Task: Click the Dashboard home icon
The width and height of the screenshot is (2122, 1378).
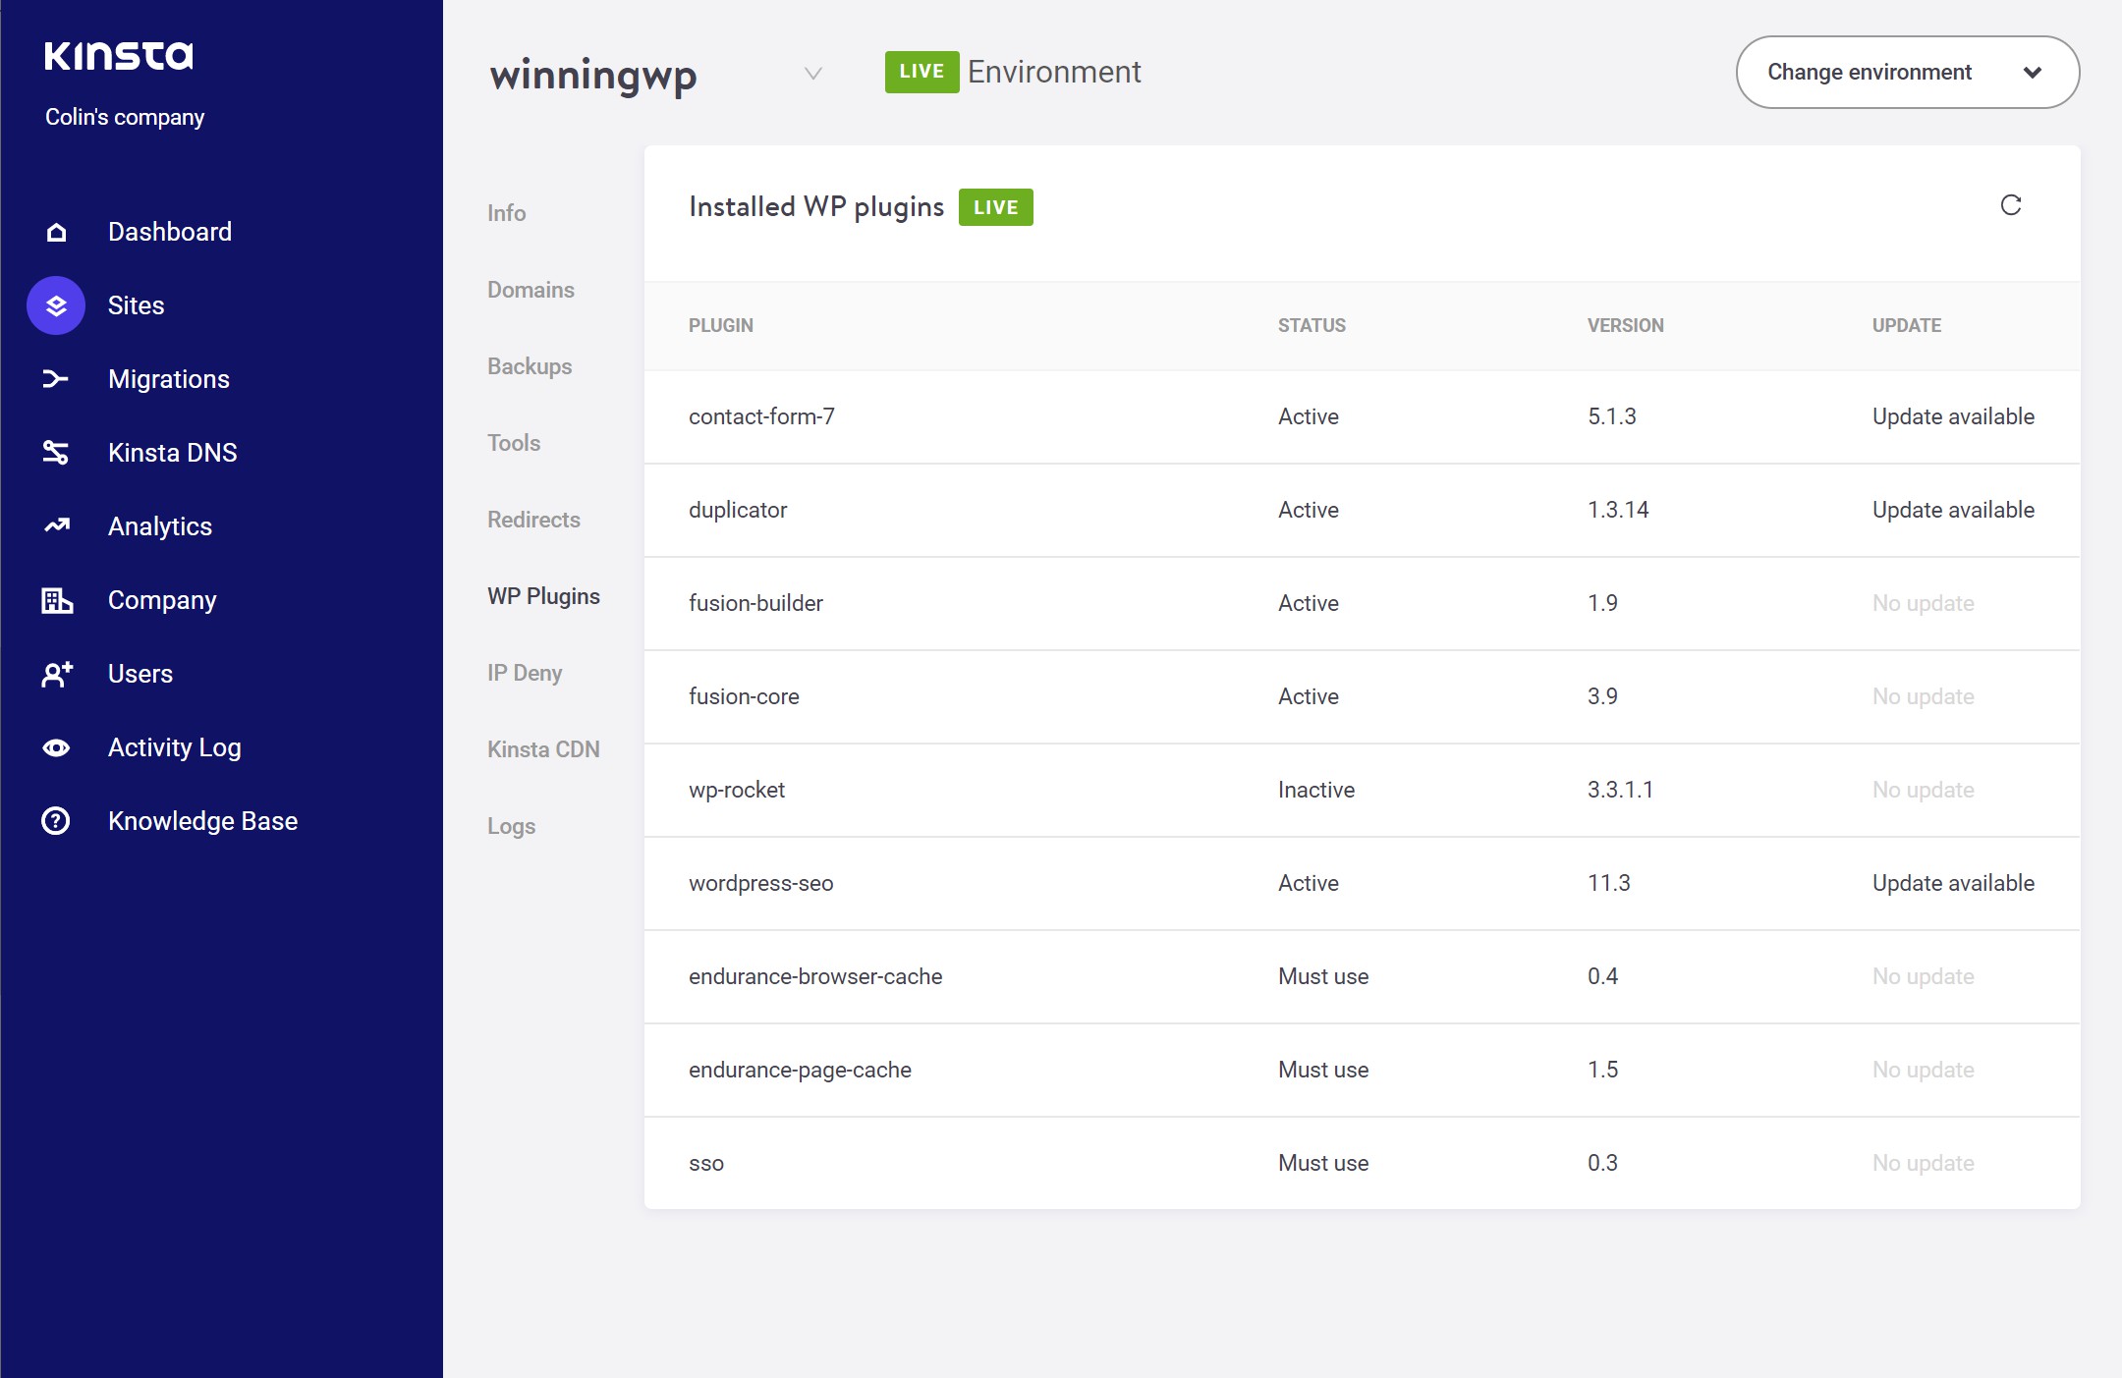Action: (56, 232)
